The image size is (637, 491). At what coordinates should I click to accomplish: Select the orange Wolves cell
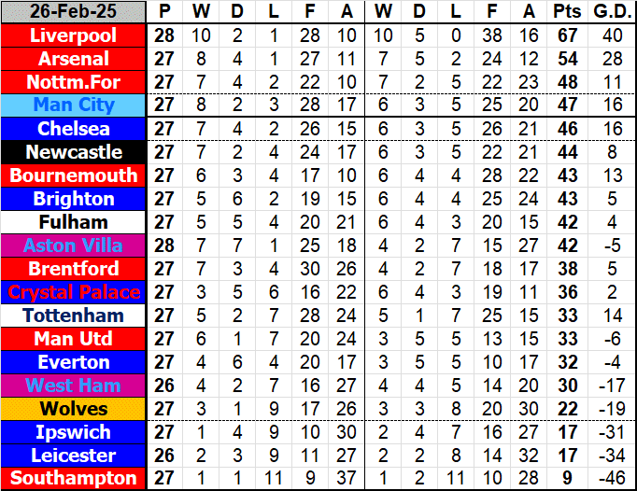[74, 409]
